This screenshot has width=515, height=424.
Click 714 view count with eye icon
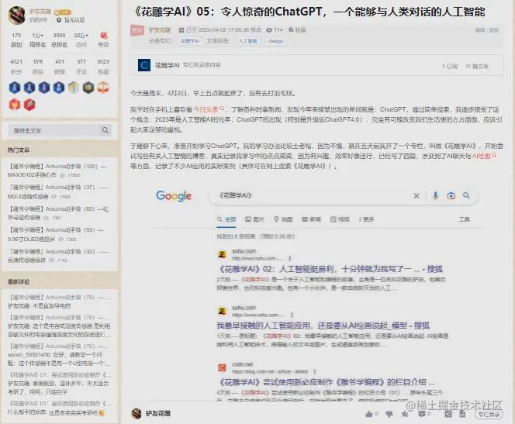pyautogui.click(x=275, y=30)
